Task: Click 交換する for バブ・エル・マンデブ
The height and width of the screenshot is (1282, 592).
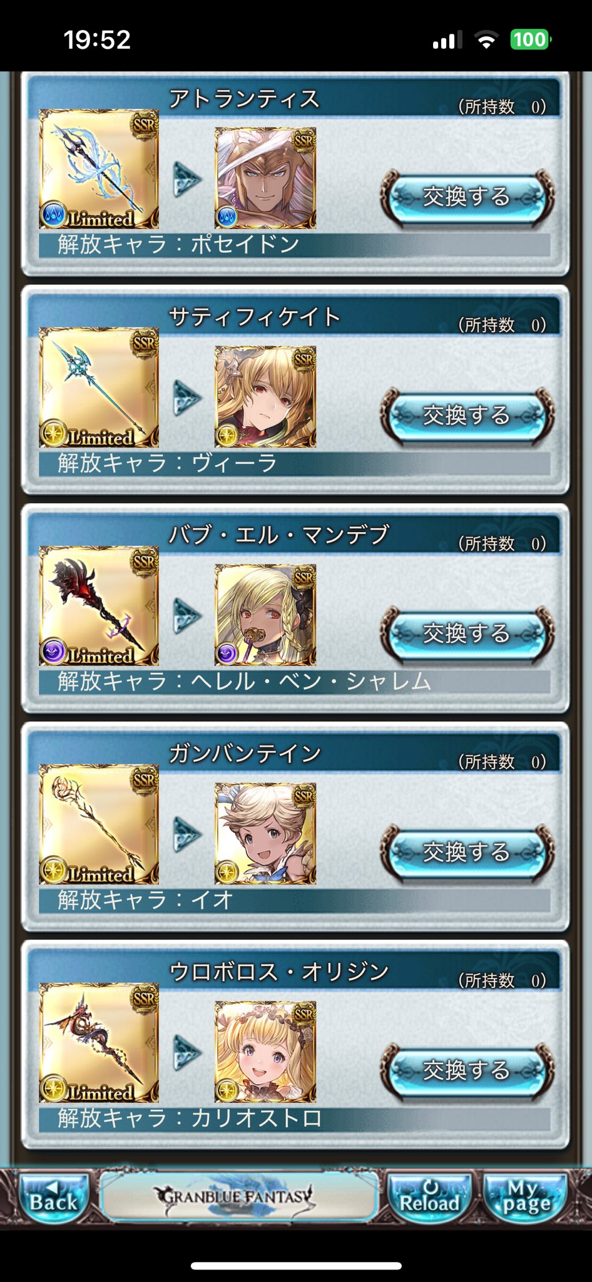Action: pos(467,634)
